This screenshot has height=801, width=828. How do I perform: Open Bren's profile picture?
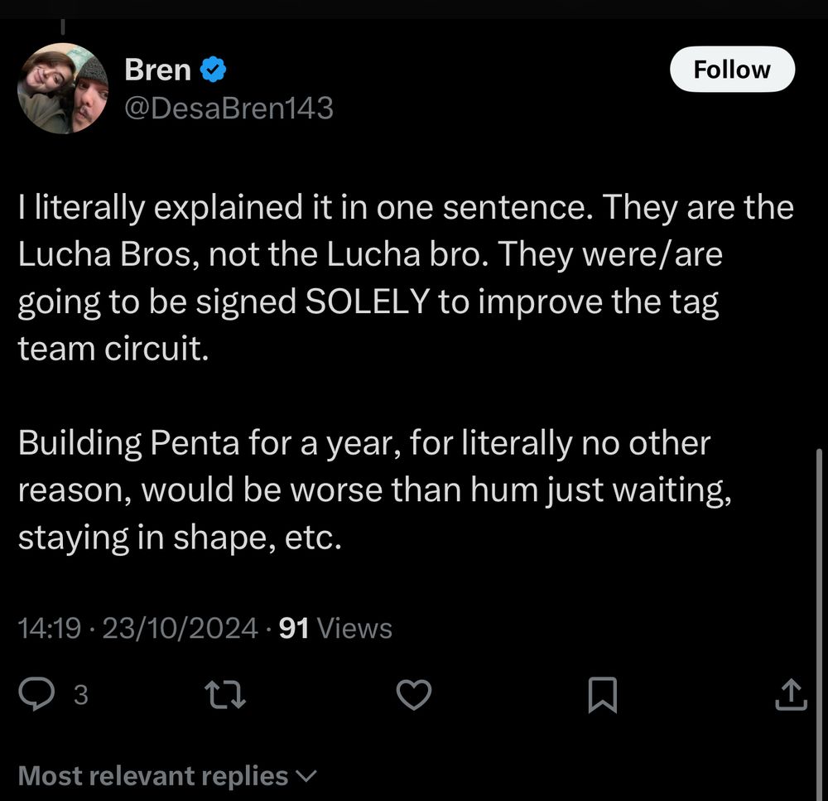[x=63, y=89]
